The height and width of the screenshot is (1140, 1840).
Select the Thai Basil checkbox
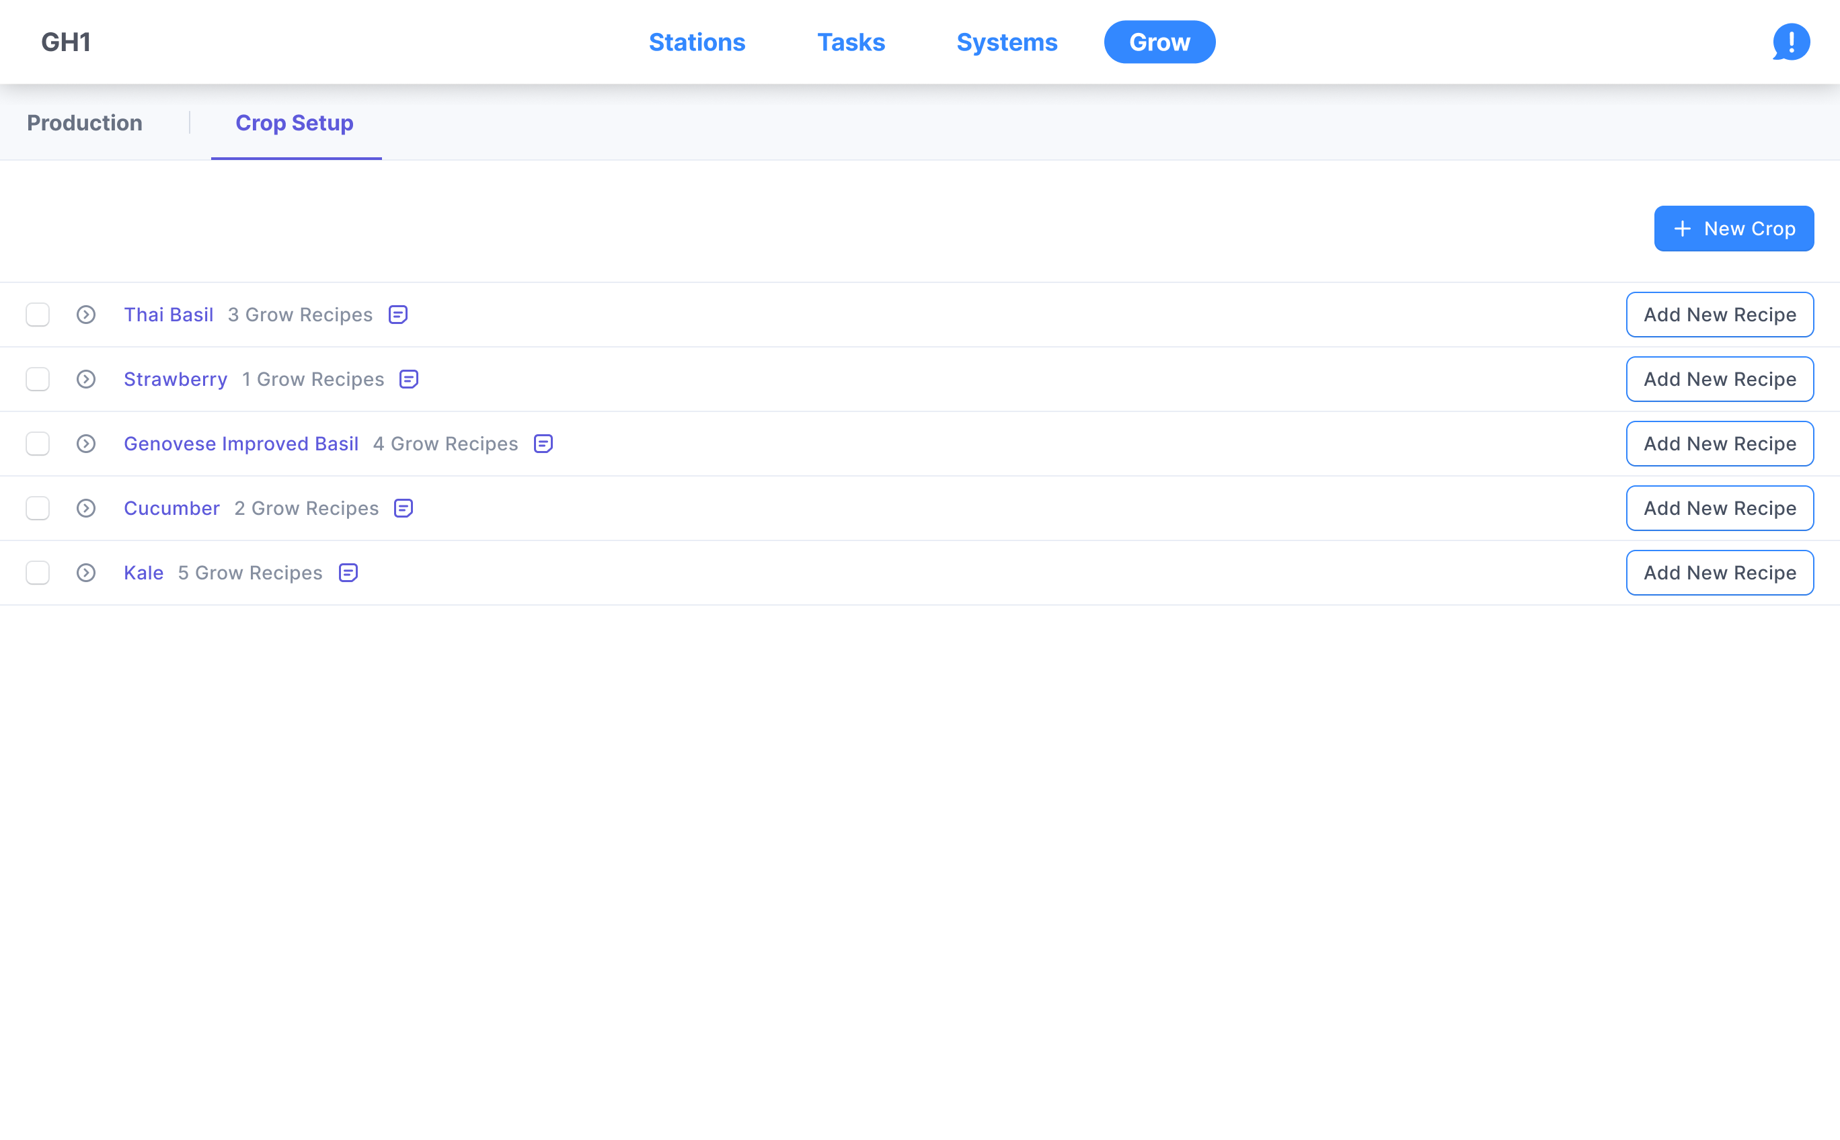tap(38, 315)
